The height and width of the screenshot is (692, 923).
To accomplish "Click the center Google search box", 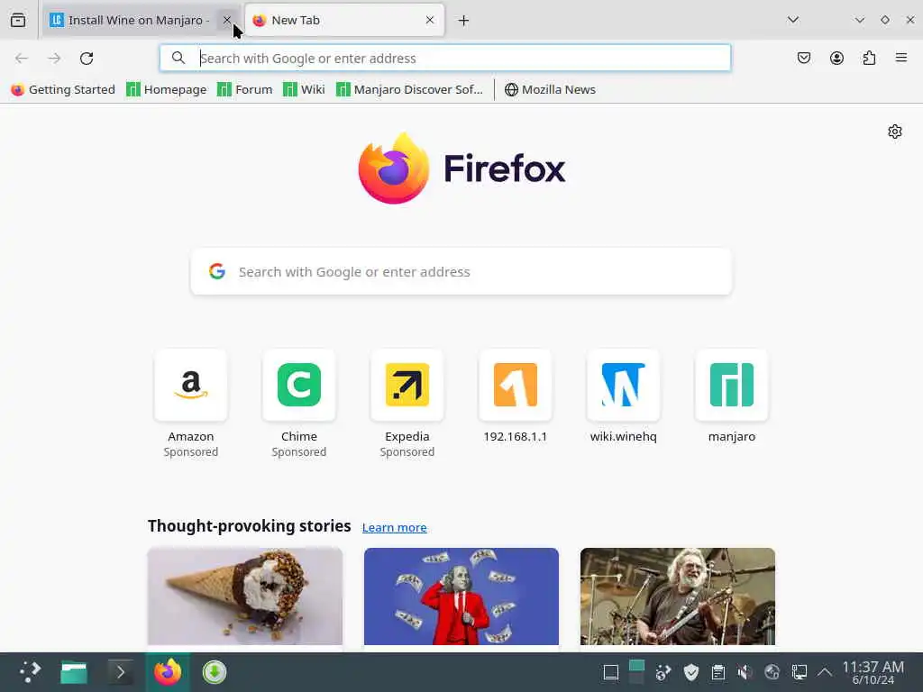I will [461, 272].
